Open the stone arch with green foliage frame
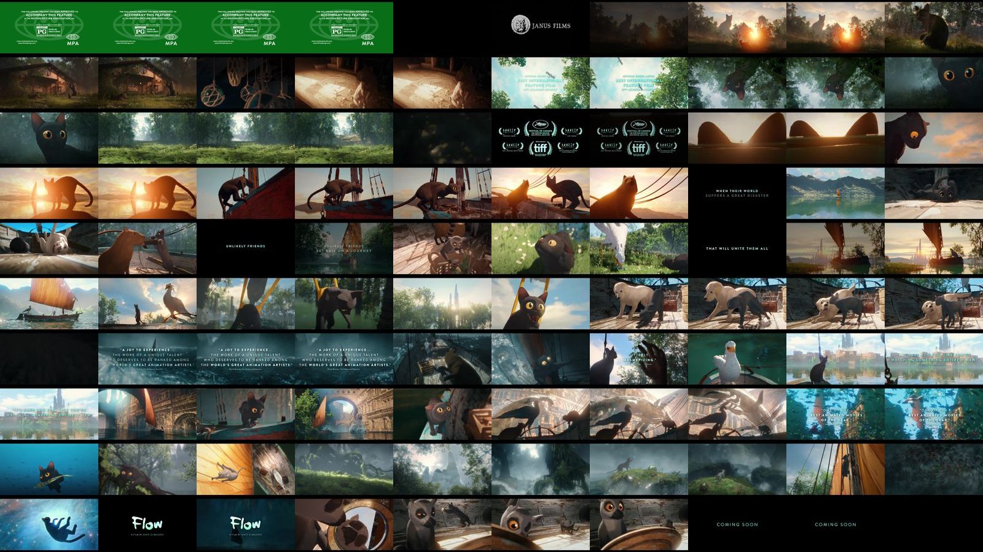The width and height of the screenshot is (983, 552). [x=344, y=414]
